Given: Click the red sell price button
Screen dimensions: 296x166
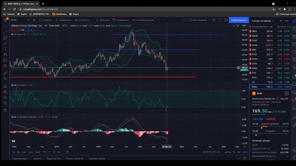Looking at the screenshot, I should pos(15,30).
